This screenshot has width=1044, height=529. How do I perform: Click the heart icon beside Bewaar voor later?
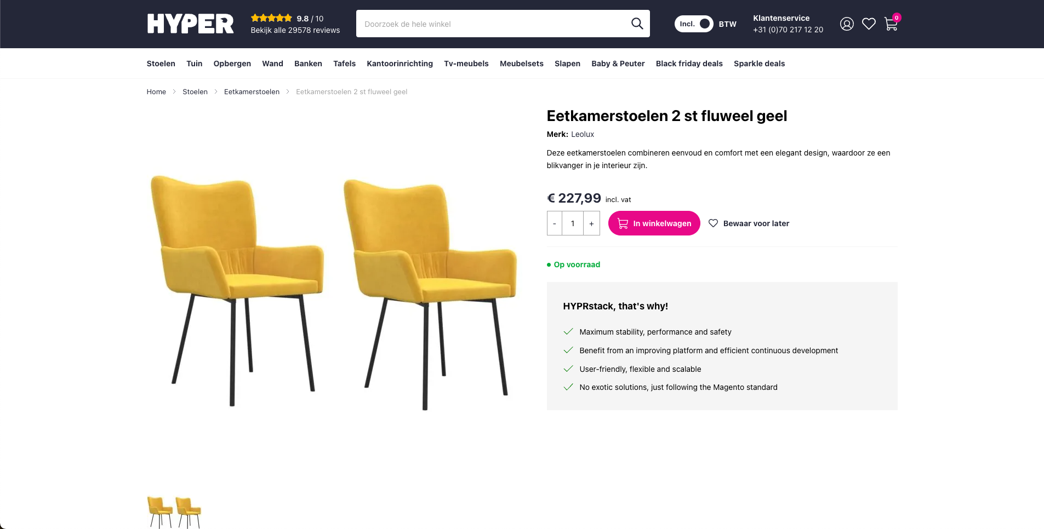[713, 223]
